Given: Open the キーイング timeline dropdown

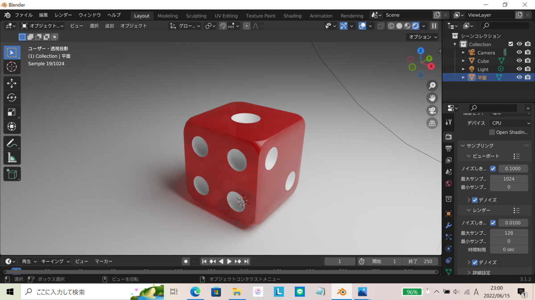Looking at the screenshot, I should (55, 261).
